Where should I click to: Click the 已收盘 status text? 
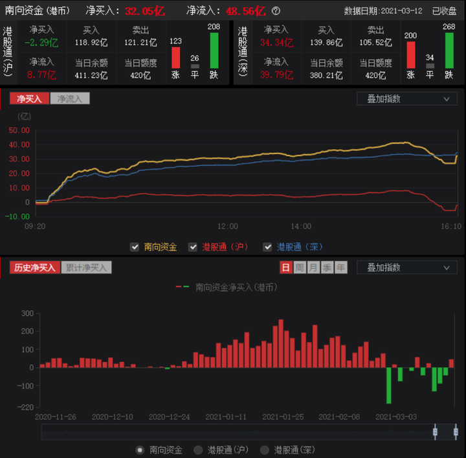[444, 11]
